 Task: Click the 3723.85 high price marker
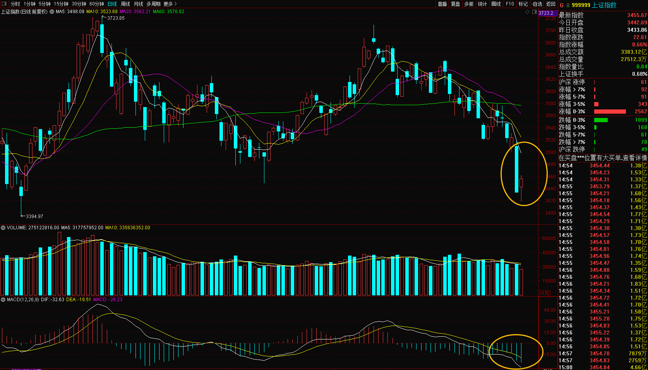tap(116, 18)
